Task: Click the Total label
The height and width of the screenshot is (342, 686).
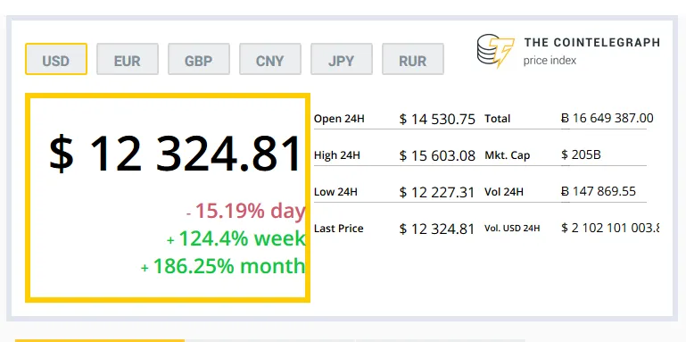Action: point(498,119)
